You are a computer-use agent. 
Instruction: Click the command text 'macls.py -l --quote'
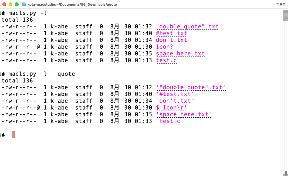tap(42, 74)
